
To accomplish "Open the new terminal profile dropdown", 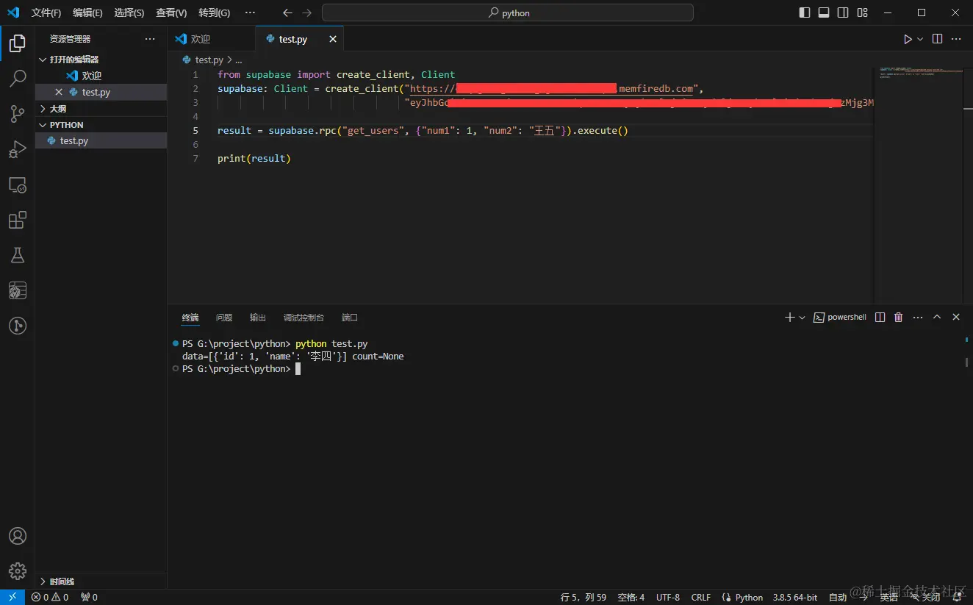I will [802, 317].
